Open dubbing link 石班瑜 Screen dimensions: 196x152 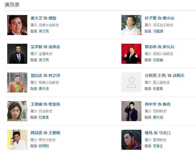click(158, 60)
